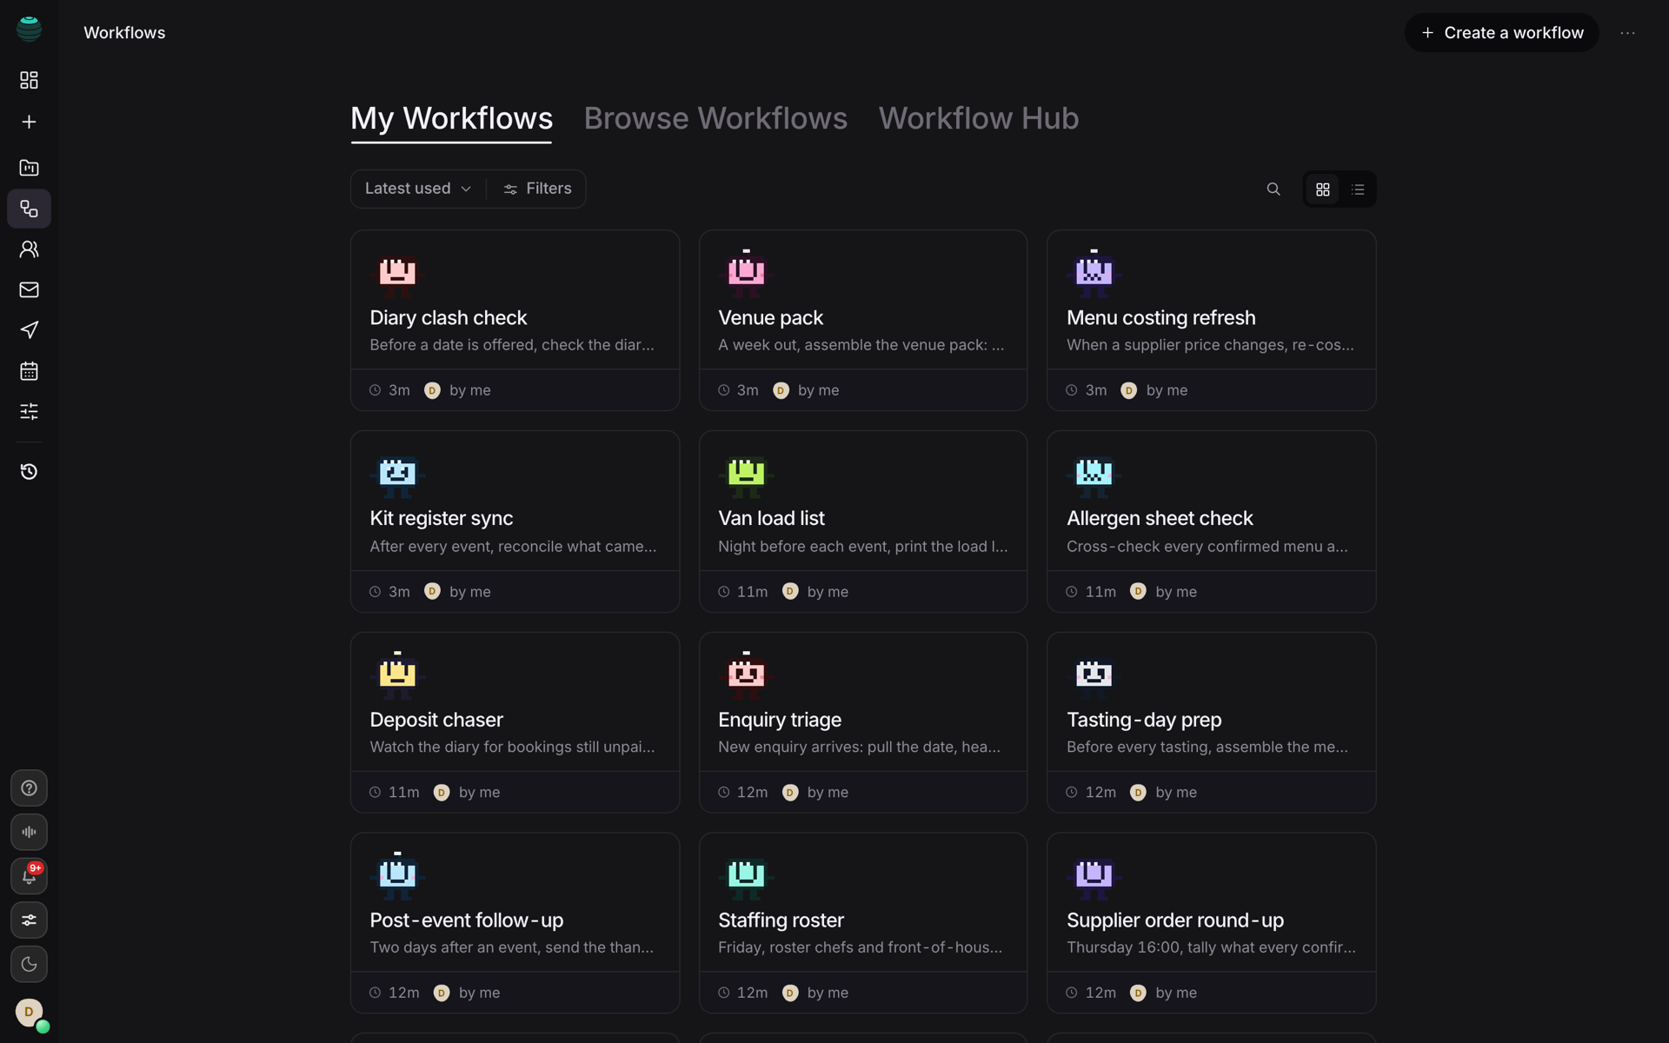Click the app logo at top left
The image size is (1669, 1043).
(x=29, y=29)
